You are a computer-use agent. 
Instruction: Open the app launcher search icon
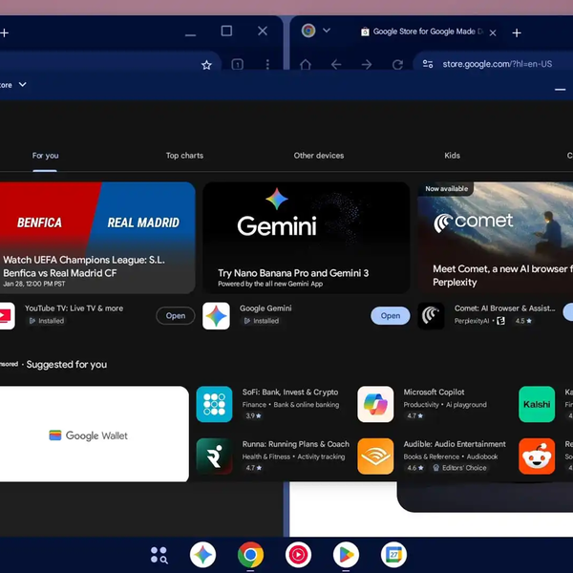[159, 554]
